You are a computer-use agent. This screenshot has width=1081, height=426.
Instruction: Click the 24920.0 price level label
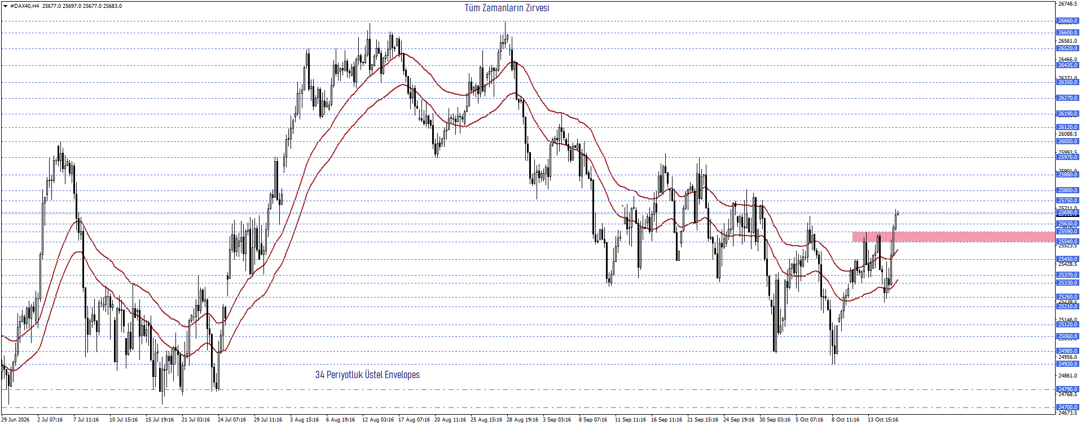(1067, 364)
